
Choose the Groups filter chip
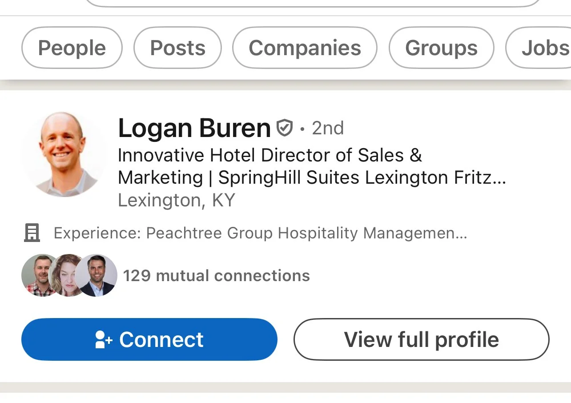pos(441,48)
